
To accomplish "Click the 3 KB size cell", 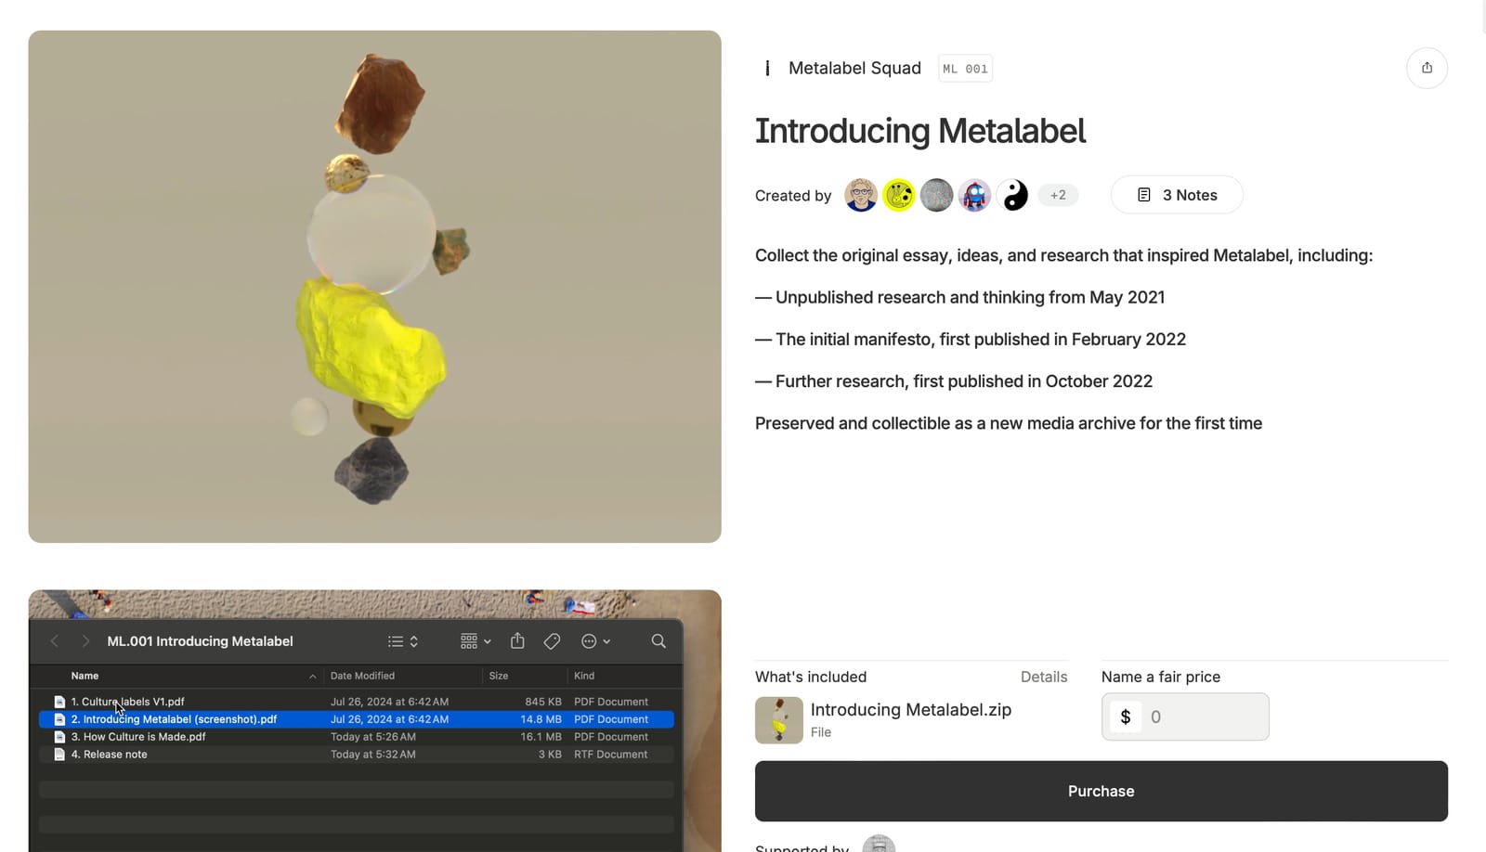I will [x=550, y=755].
